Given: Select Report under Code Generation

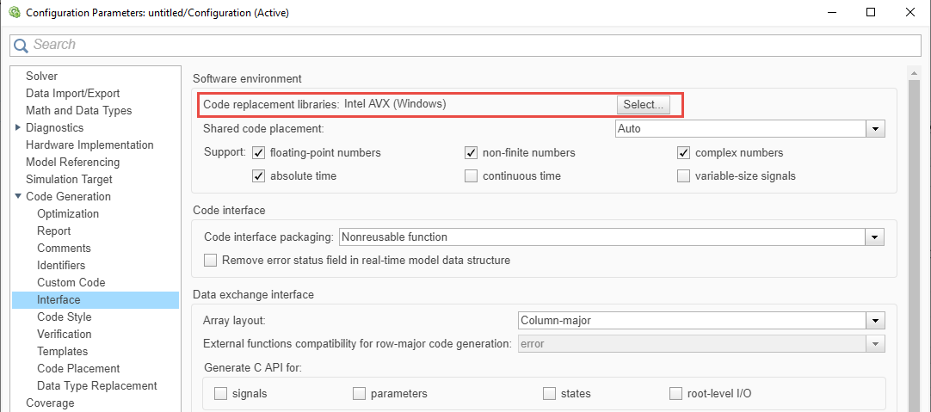Looking at the screenshot, I should 53,231.
